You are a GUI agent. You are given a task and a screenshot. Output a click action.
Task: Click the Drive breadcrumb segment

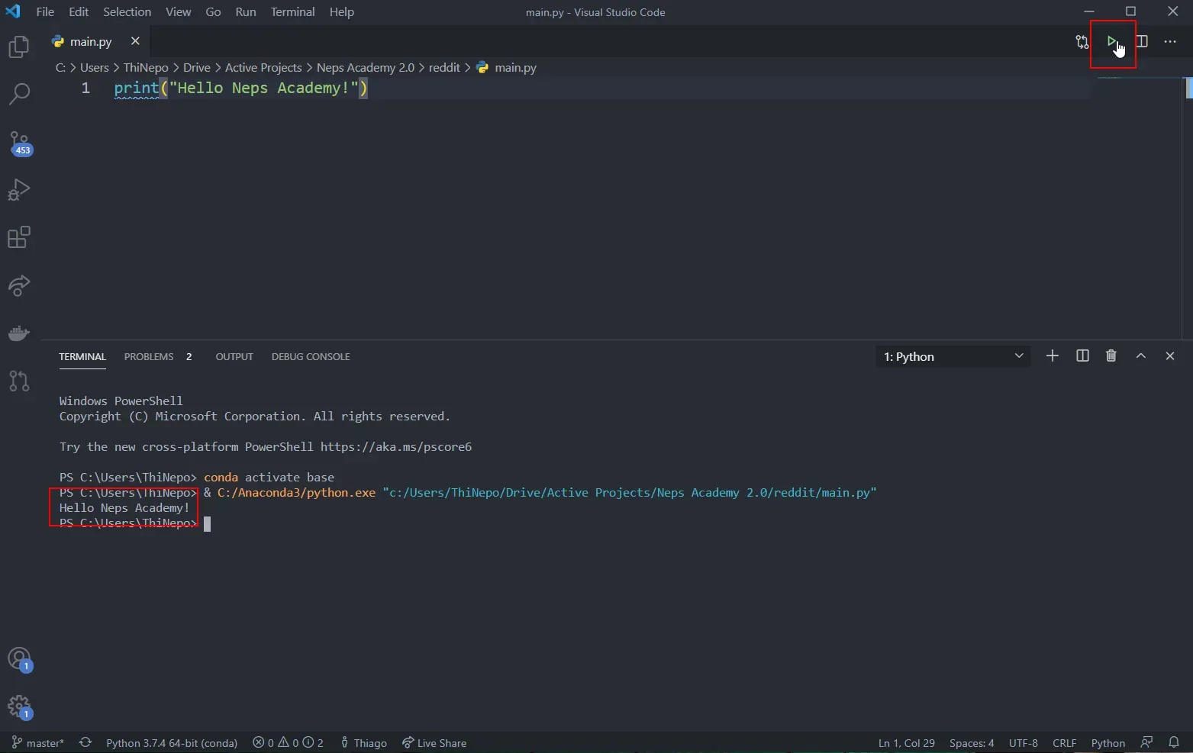(197, 68)
